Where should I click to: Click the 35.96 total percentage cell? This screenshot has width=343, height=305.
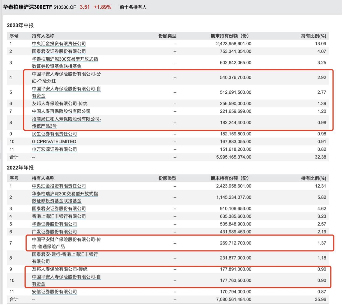pyautogui.click(x=320, y=300)
